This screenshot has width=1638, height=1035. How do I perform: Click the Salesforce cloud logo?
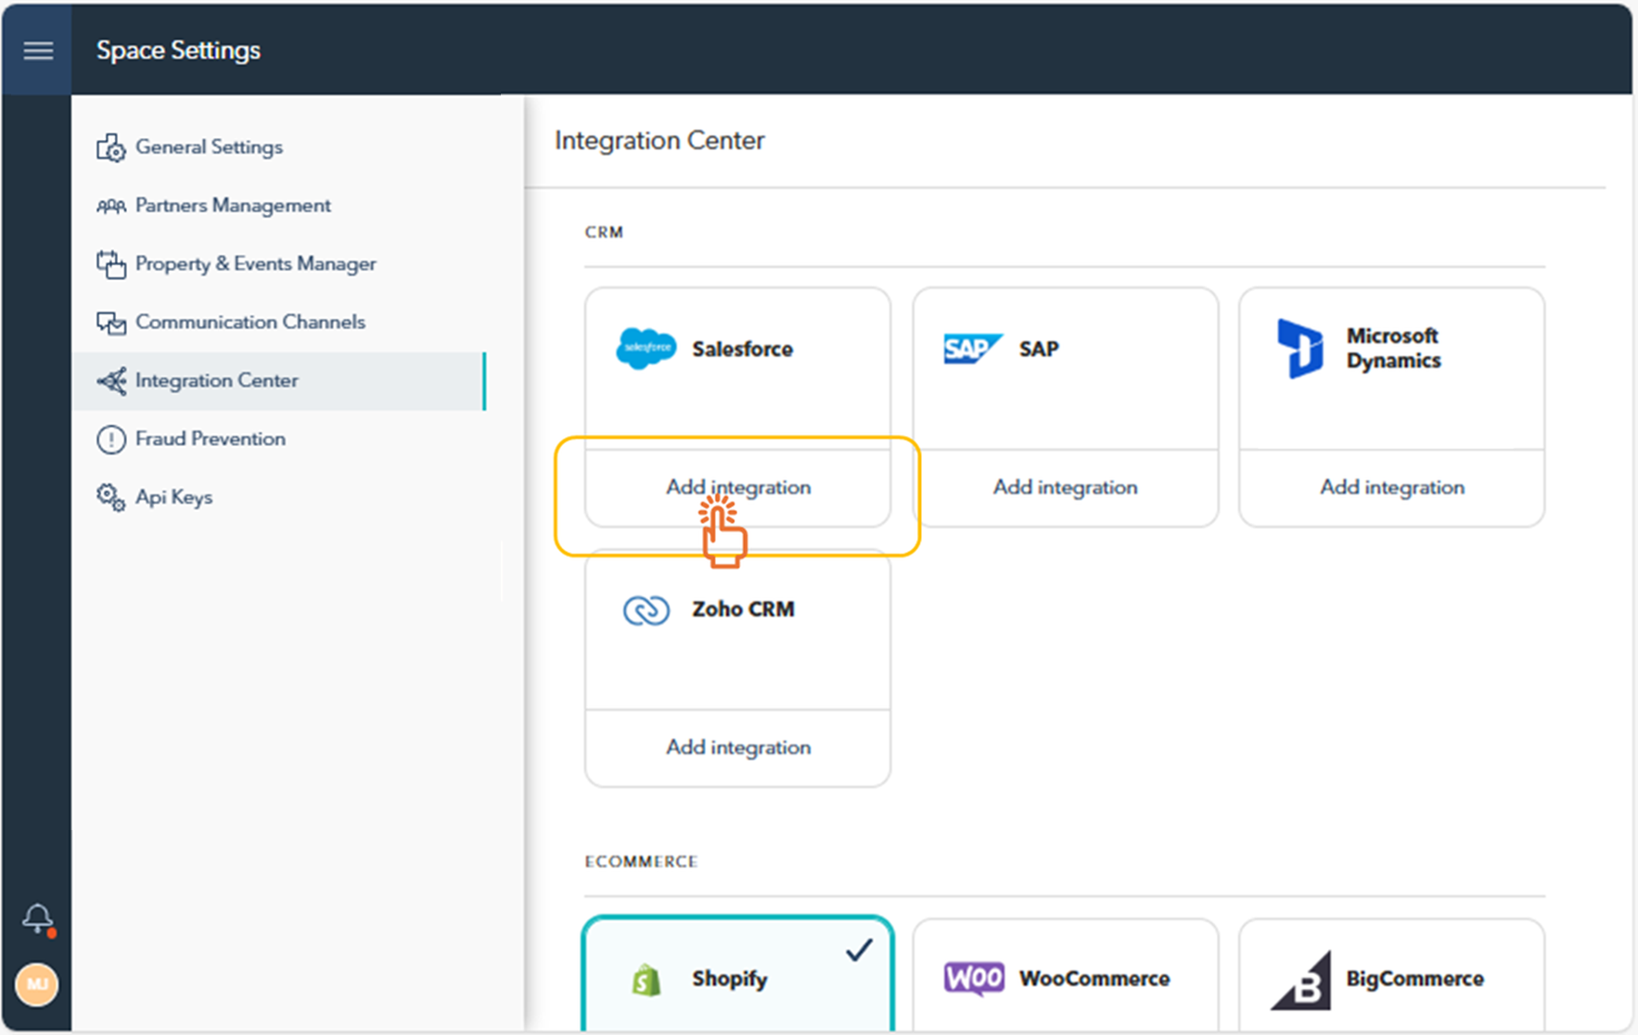click(x=646, y=349)
